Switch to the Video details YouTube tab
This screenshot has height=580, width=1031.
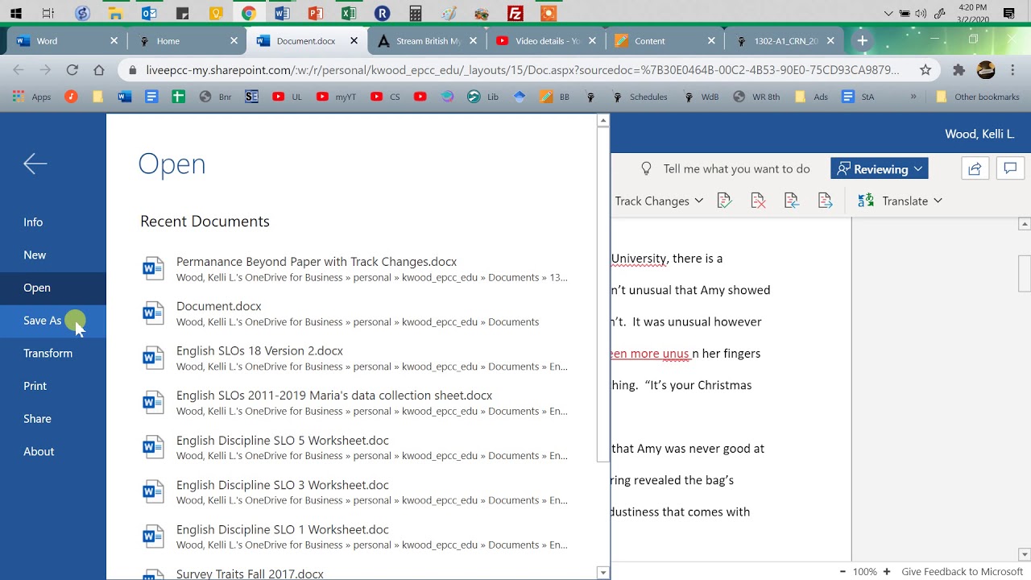click(x=548, y=40)
